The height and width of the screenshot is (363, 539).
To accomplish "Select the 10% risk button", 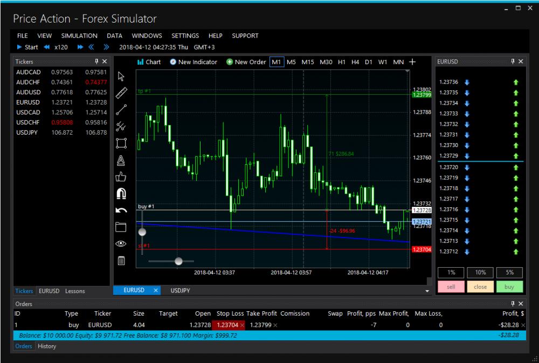I will coord(480,273).
